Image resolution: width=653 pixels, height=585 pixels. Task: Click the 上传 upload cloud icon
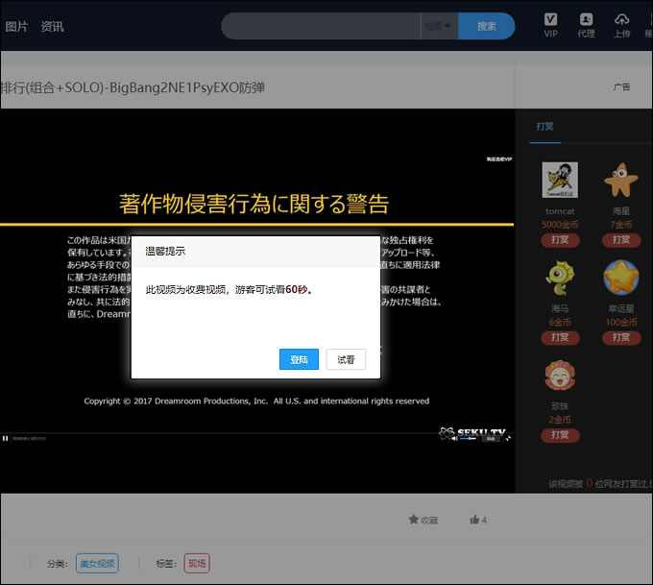click(622, 19)
